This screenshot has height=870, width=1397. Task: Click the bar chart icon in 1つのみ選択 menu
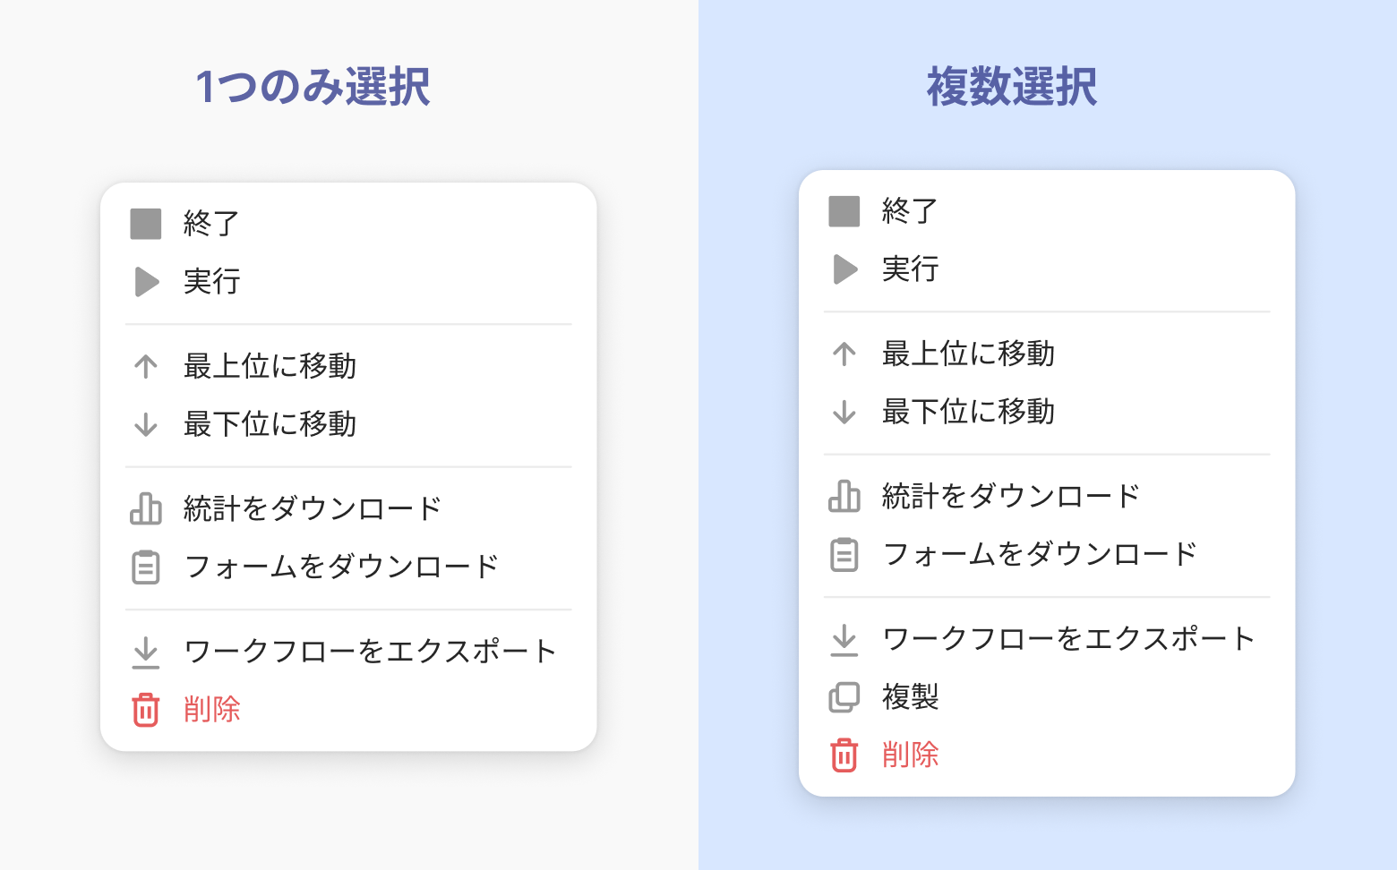(x=146, y=508)
